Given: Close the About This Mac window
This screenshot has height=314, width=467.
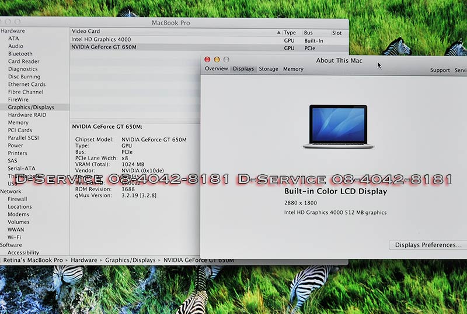Looking at the screenshot, I should (207, 59).
